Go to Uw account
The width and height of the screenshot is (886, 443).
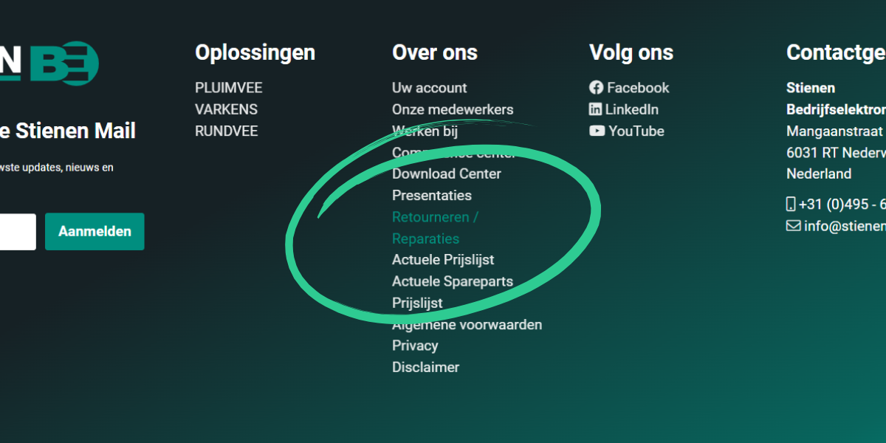[429, 88]
